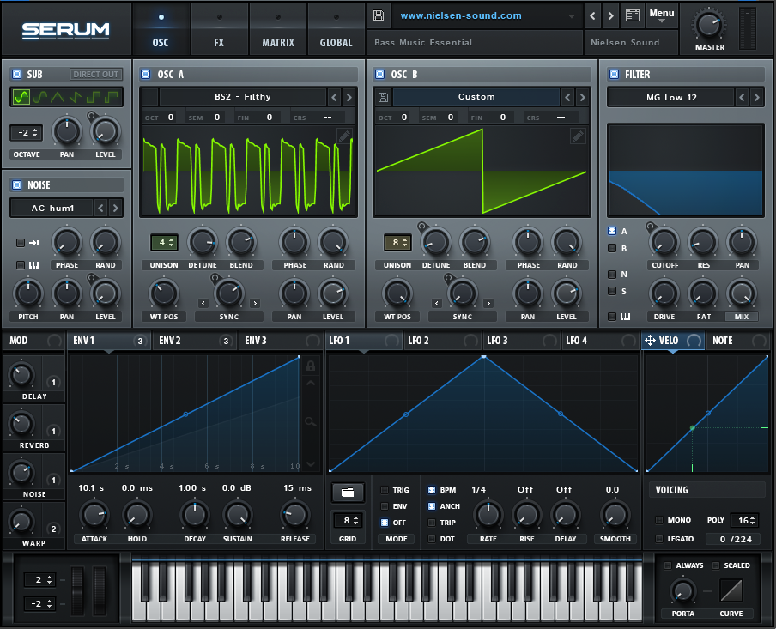Open the OSC B wavetable editor pencil icon
This screenshot has height=629, width=776.
(578, 136)
